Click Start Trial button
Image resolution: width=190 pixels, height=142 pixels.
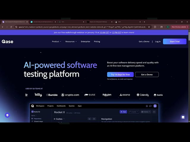pyautogui.click(x=175, y=41)
